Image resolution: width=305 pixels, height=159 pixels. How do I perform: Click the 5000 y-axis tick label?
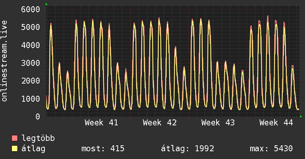31,27
